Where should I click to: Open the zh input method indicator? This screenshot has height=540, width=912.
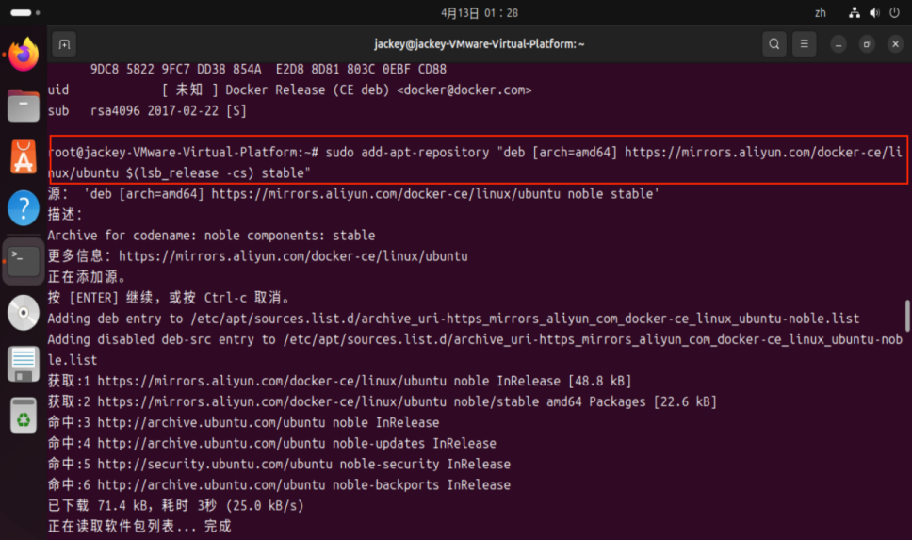coord(820,13)
